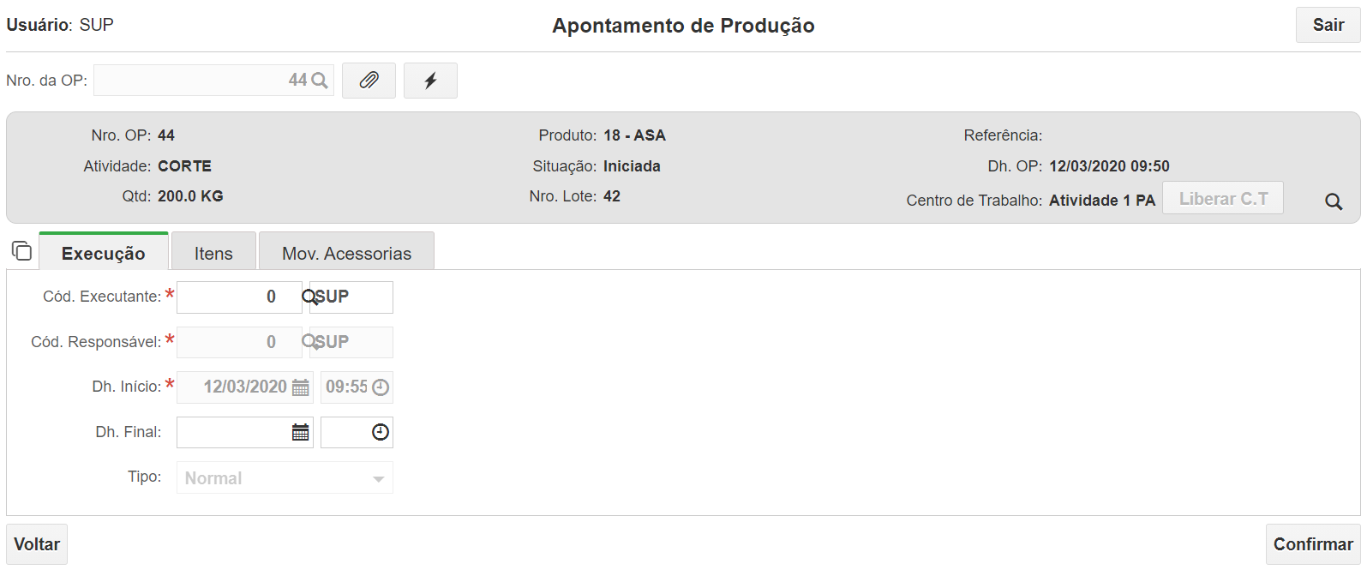Switch to the Itens tab
The image size is (1367, 570).
pyautogui.click(x=213, y=253)
